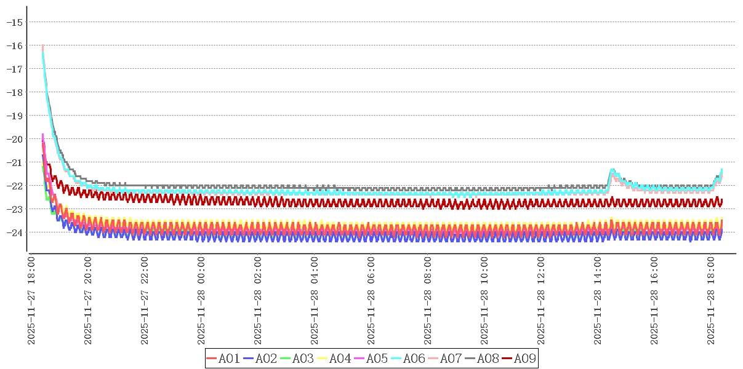Select the 2025-11-28 00:00 time axis label
The height and width of the screenshot is (369, 743).
point(201,301)
